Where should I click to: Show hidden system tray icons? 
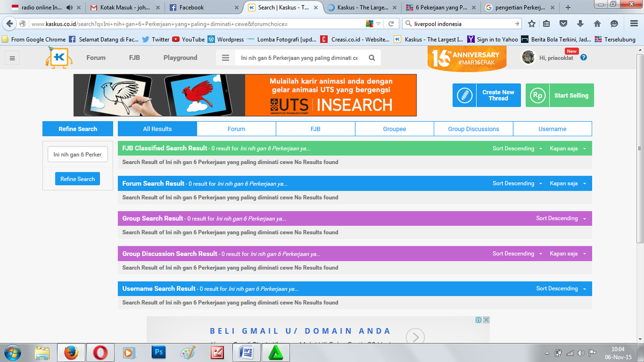(x=547, y=353)
